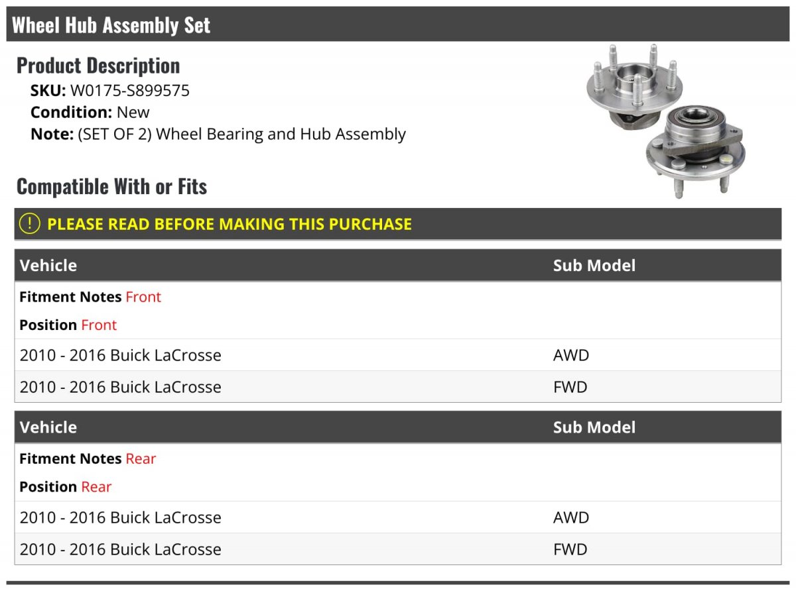
Task: Click the Compatible With or Fits heading
Action: 112,187
